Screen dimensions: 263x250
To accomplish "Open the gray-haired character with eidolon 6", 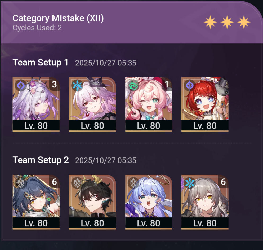I will point(205,202).
